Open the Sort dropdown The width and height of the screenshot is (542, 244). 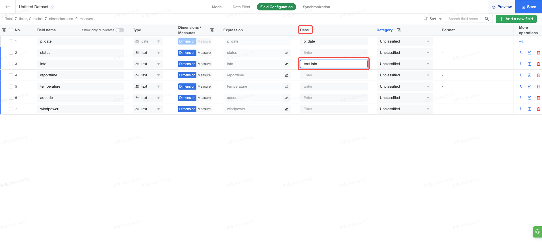(433, 19)
